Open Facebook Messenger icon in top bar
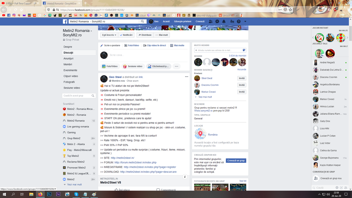The height and width of the screenshot is (198, 352). click(217, 21)
